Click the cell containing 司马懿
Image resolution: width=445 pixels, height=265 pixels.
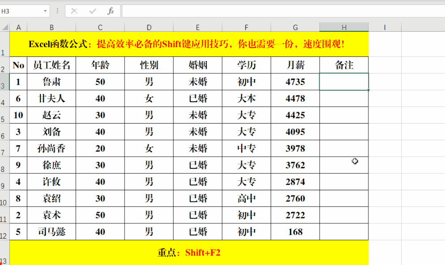(51, 232)
